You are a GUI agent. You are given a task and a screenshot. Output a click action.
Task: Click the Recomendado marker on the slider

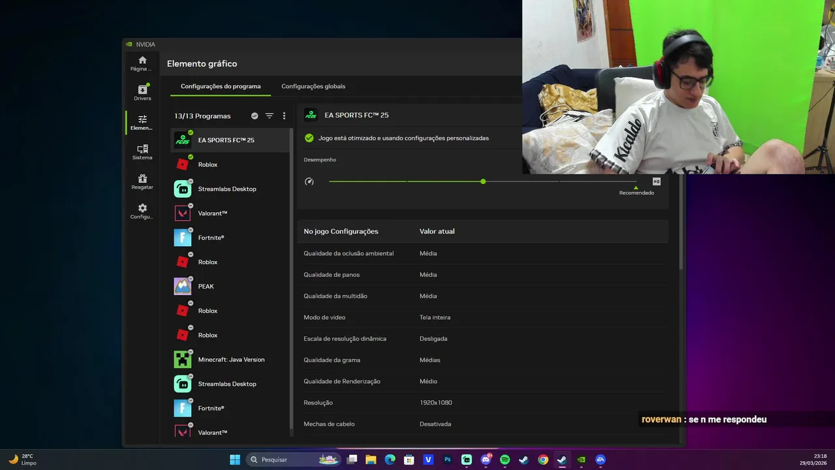pos(636,191)
